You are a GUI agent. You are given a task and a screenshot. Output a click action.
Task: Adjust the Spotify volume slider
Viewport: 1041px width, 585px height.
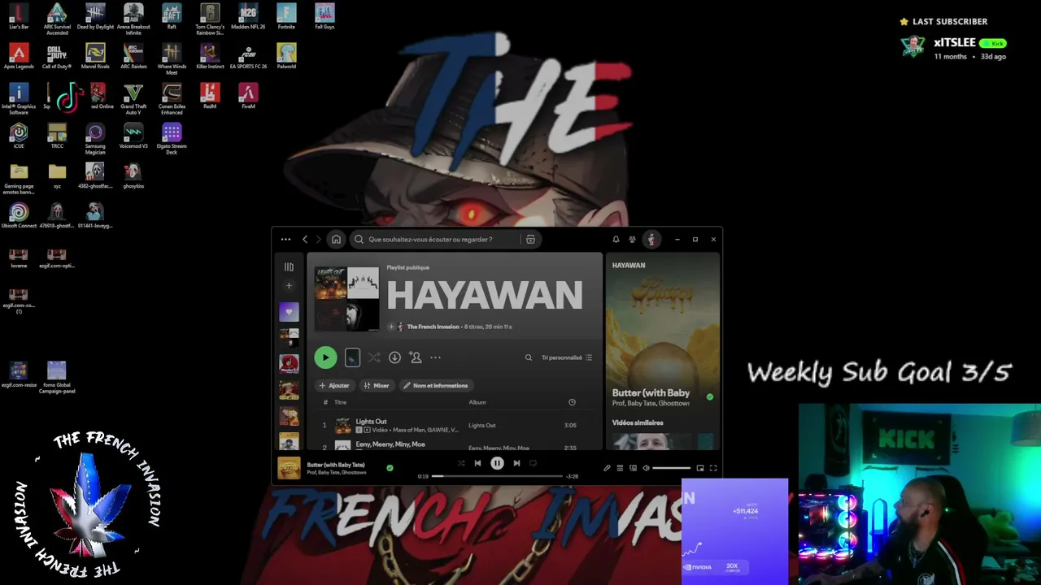[672, 468]
